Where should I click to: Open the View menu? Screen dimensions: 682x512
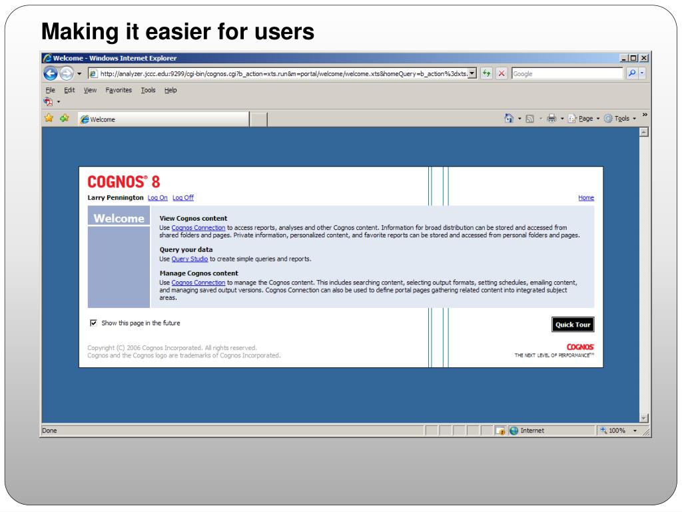click(x=90, y=90)
